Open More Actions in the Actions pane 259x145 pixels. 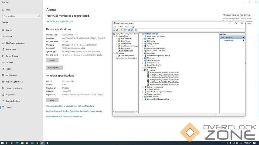tap(229, 41)
